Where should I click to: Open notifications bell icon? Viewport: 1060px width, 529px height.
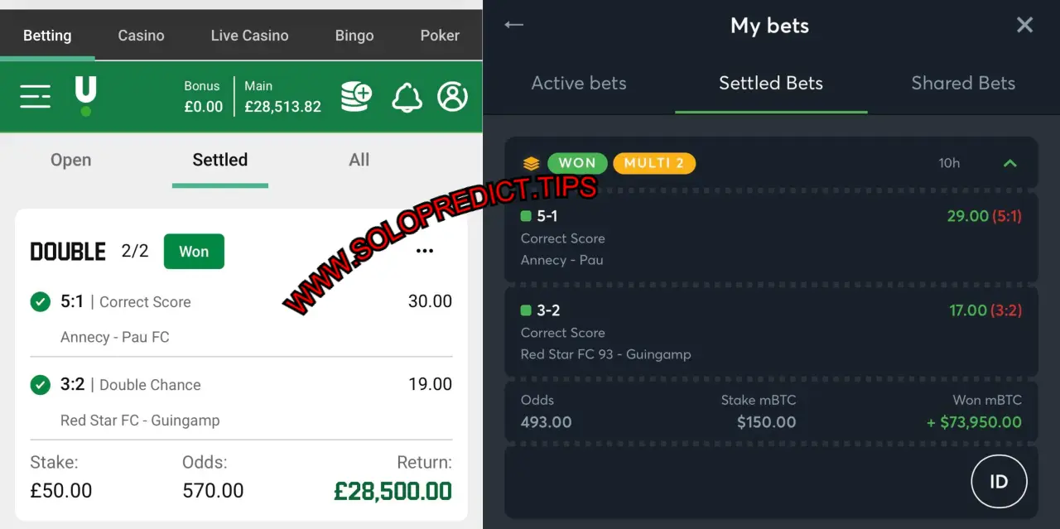[407, 97]
